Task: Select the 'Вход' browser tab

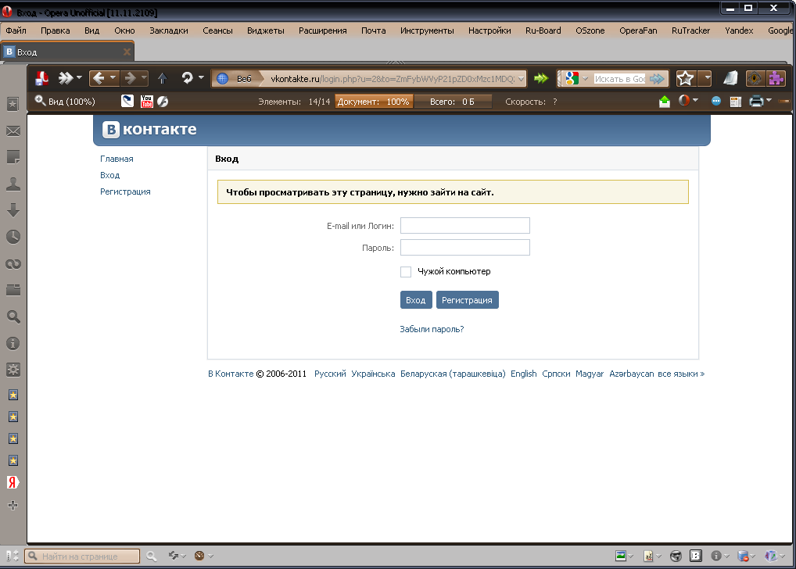Action: (x=67, y=52)
